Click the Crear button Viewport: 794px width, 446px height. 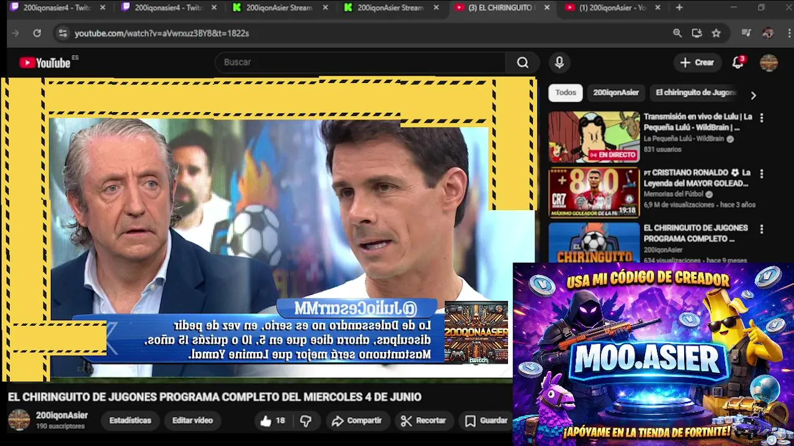click(697, 63)
